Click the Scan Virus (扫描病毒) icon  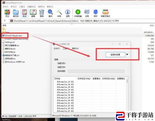[x=78, y=13]
